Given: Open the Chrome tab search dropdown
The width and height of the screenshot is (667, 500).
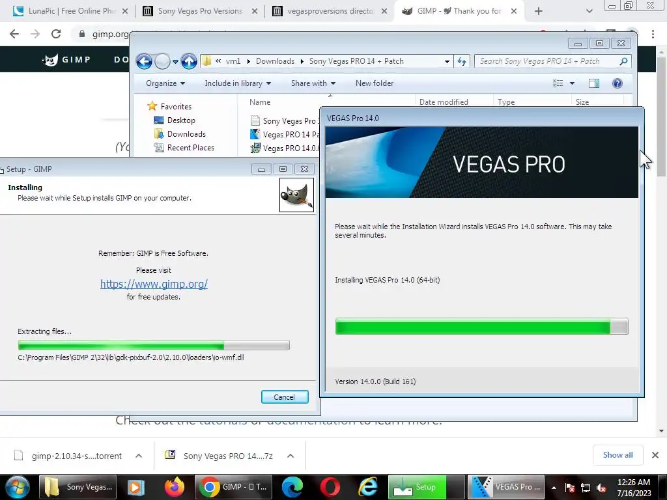Looking at the screenshot, I should pos(589,11).
